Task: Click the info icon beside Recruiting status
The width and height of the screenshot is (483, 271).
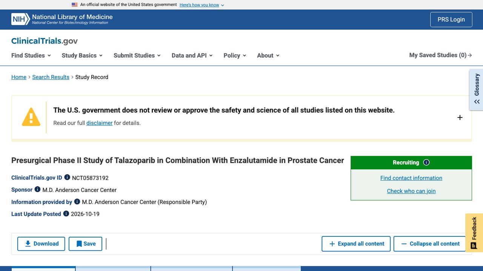Action: (426, 163)
